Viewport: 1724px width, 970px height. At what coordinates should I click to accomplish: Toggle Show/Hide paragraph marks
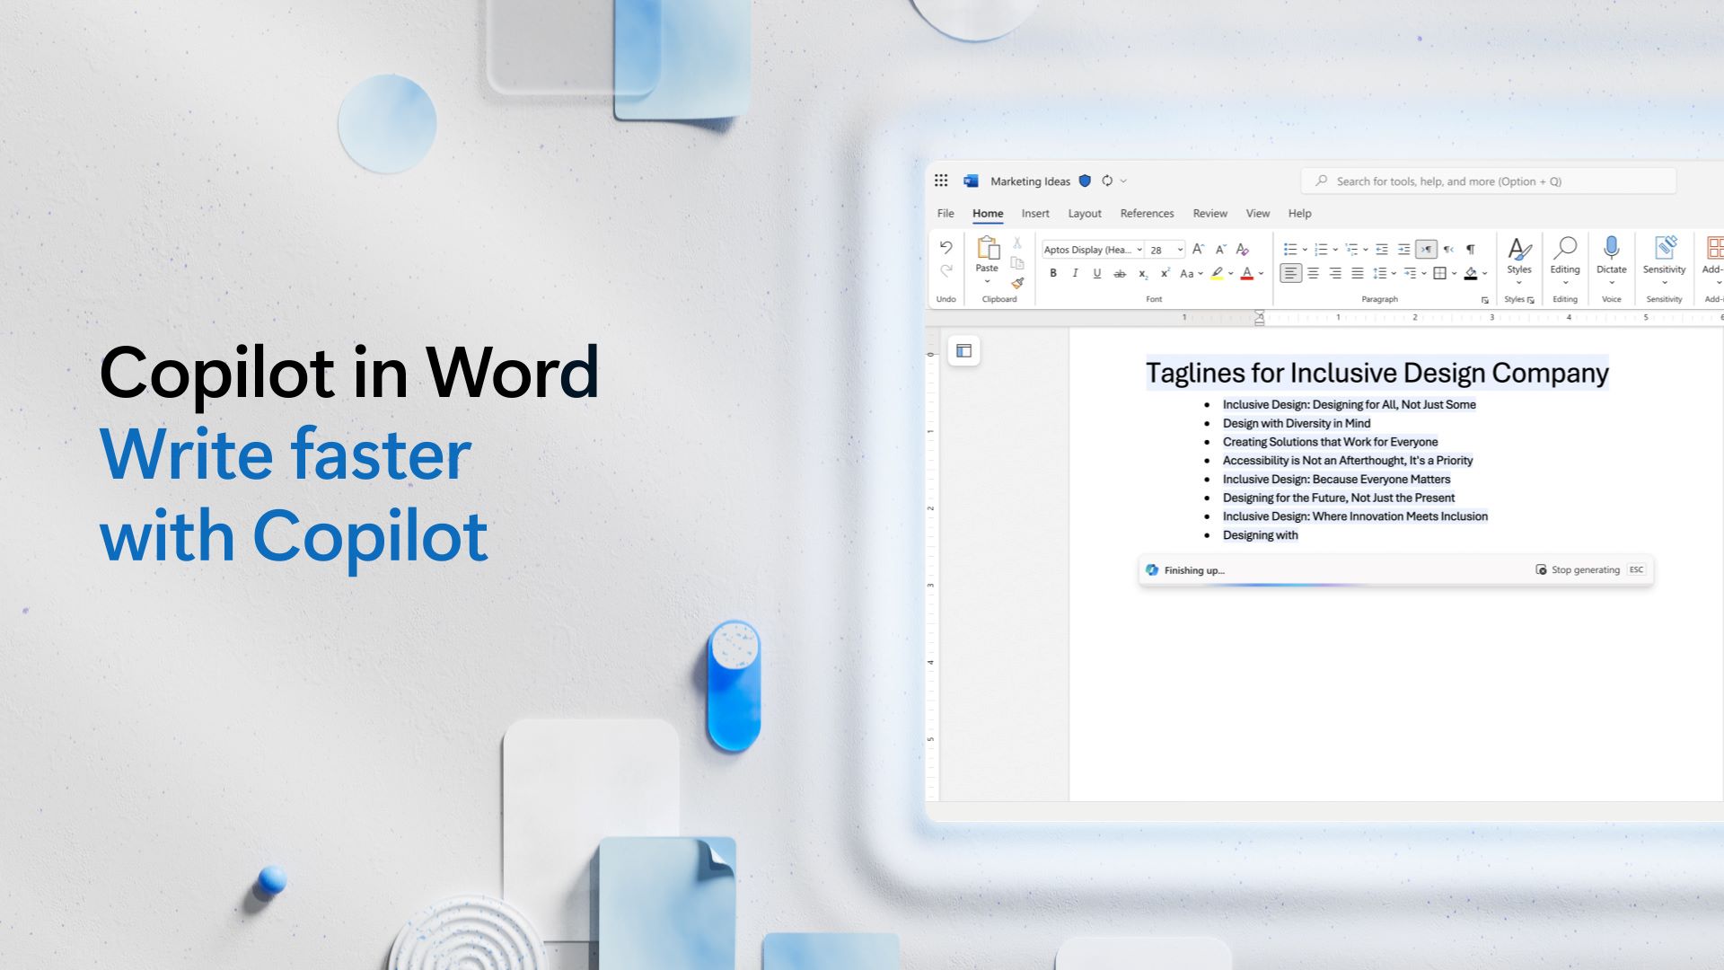(1473, 250)
